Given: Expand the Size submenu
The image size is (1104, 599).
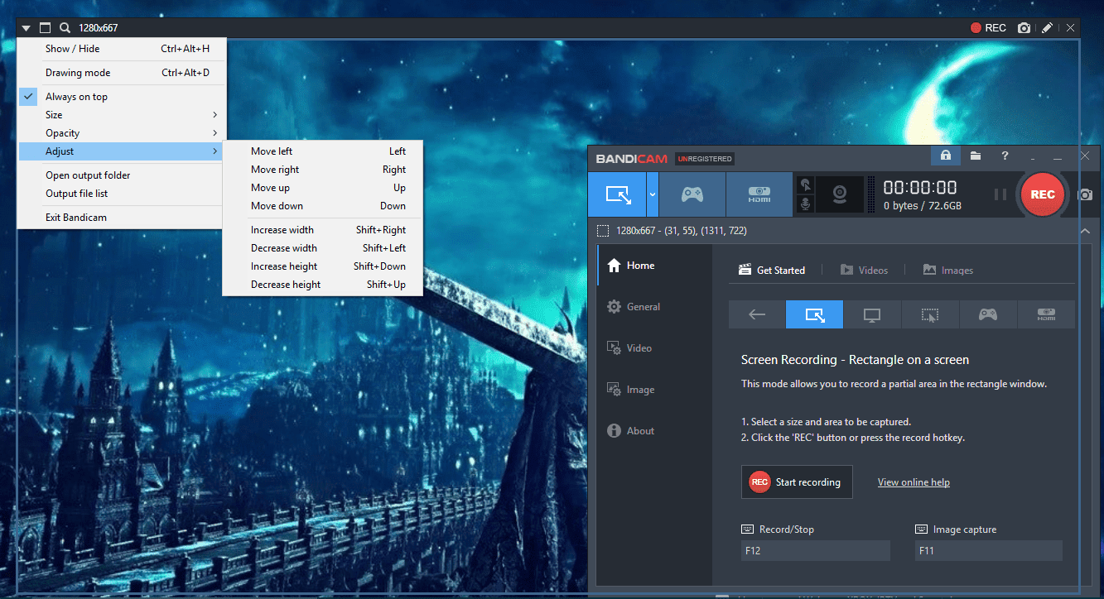Looking at the screenshot, I should tap(122, 115).
